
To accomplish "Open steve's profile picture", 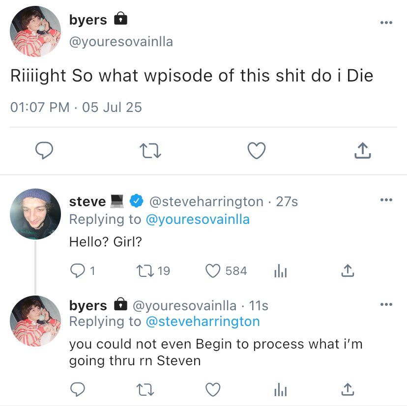I will click(35, 214).
